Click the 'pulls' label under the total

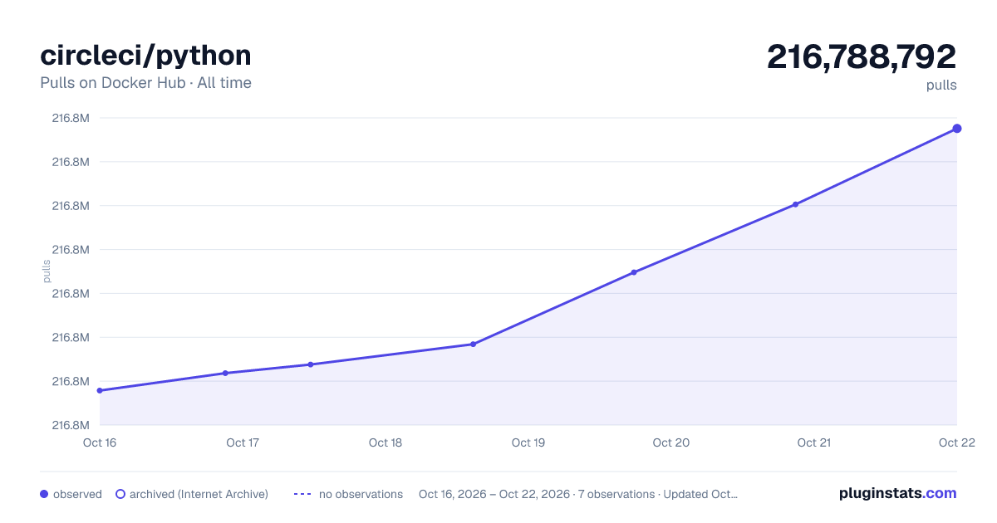pos(941,85)
